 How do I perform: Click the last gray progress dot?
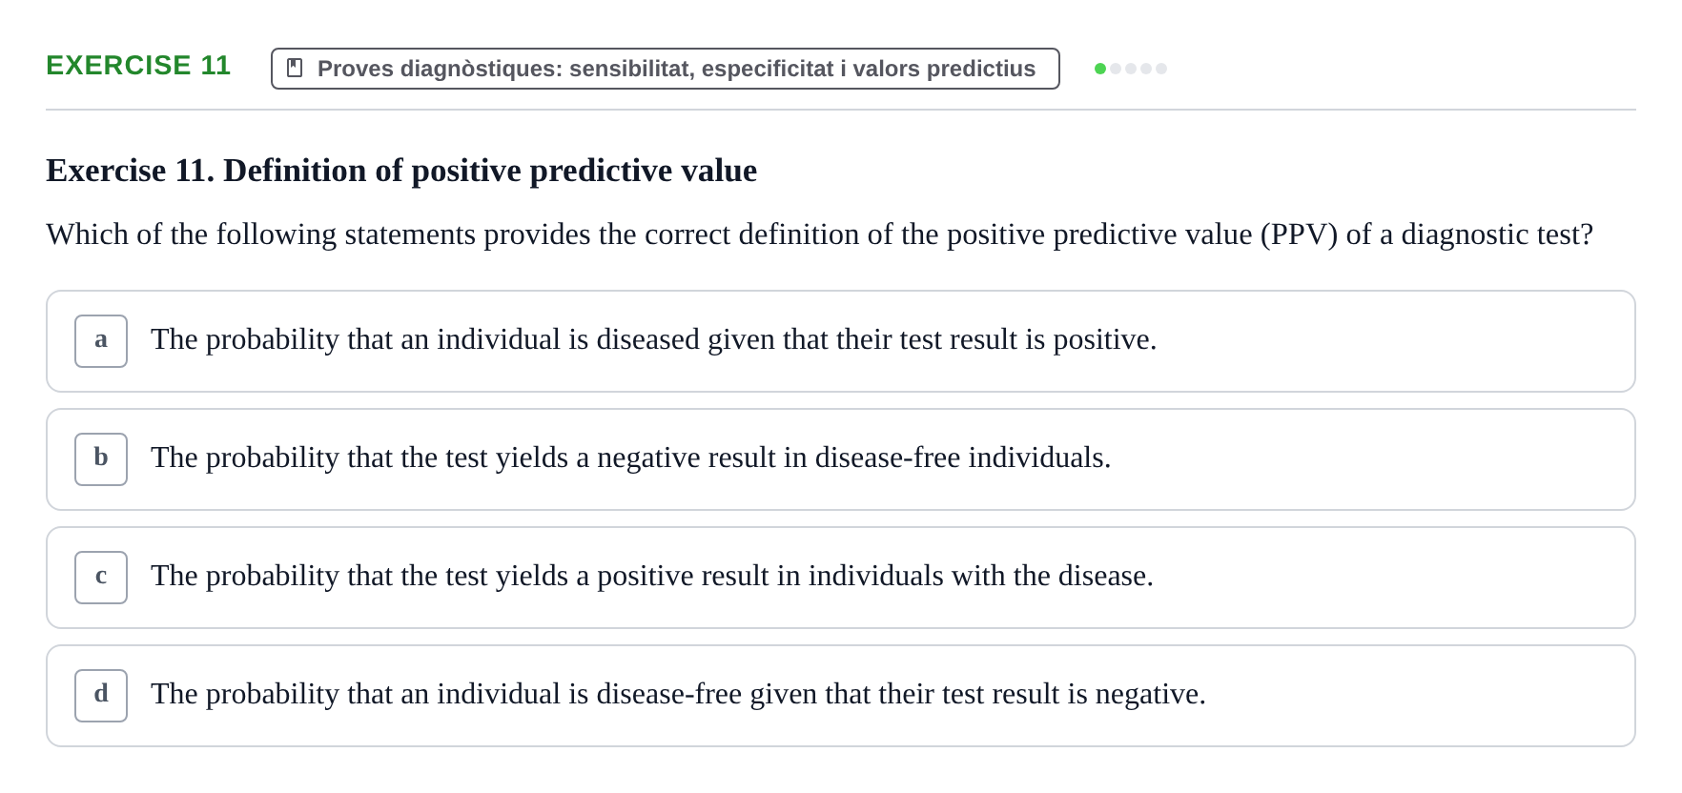pos(1161,69)
